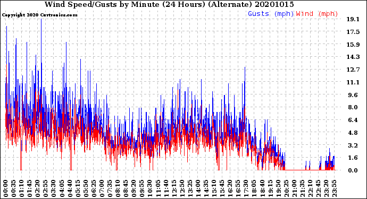Click the 16:20 time label

click(230, 188)
